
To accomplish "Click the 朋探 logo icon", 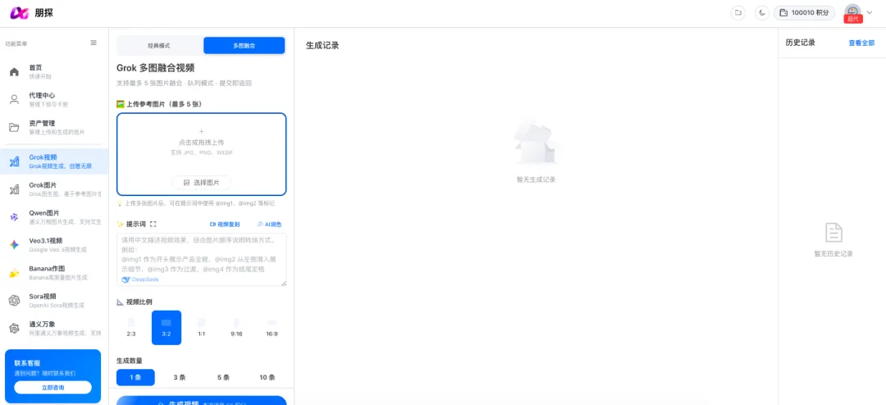I will (x=19, y=12).
